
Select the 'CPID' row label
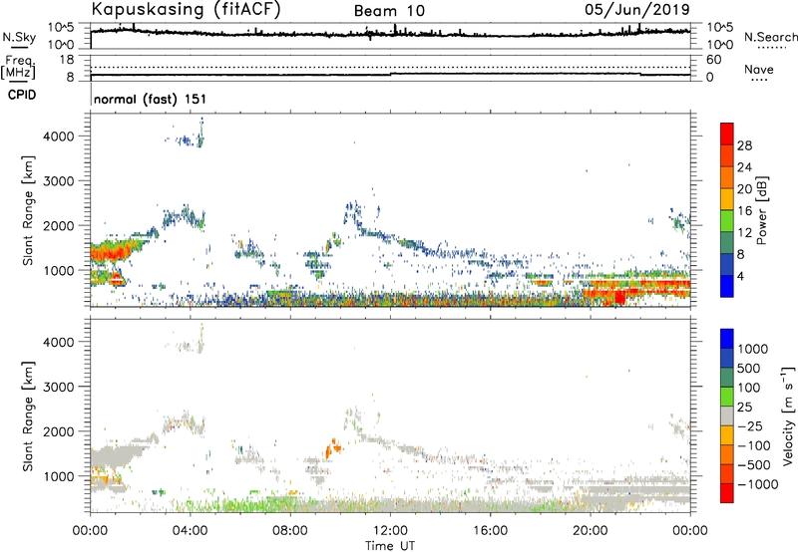pyautogui.click(x=22, y=95)
